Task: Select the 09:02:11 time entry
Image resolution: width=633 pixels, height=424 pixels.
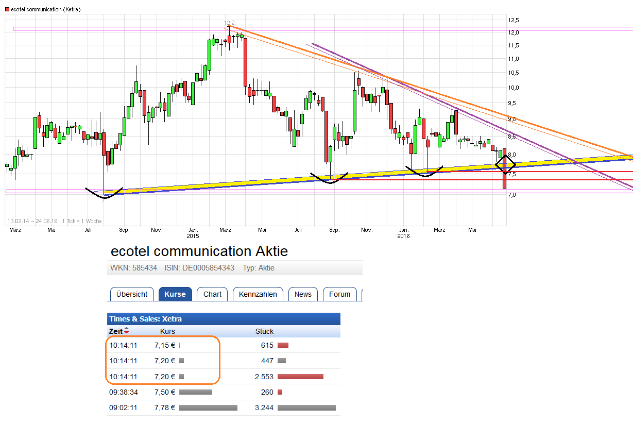Action: pyautogui.click(x=123, y=408)
